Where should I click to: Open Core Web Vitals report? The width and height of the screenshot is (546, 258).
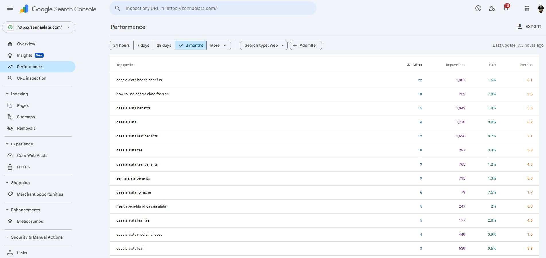coord(32,155)
